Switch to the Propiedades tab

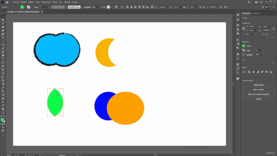click(x=246, y=13)
